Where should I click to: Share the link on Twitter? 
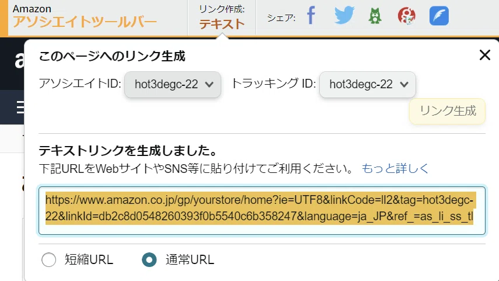344,15
